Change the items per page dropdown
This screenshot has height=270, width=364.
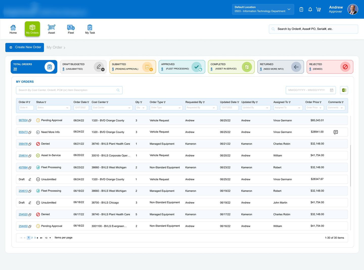click(x=48, y=238)
